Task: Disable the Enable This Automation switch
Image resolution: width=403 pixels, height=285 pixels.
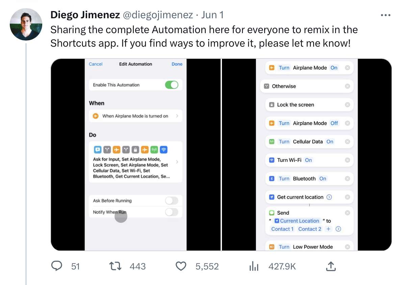Action: pyautogui.click(x=171, y=85)
